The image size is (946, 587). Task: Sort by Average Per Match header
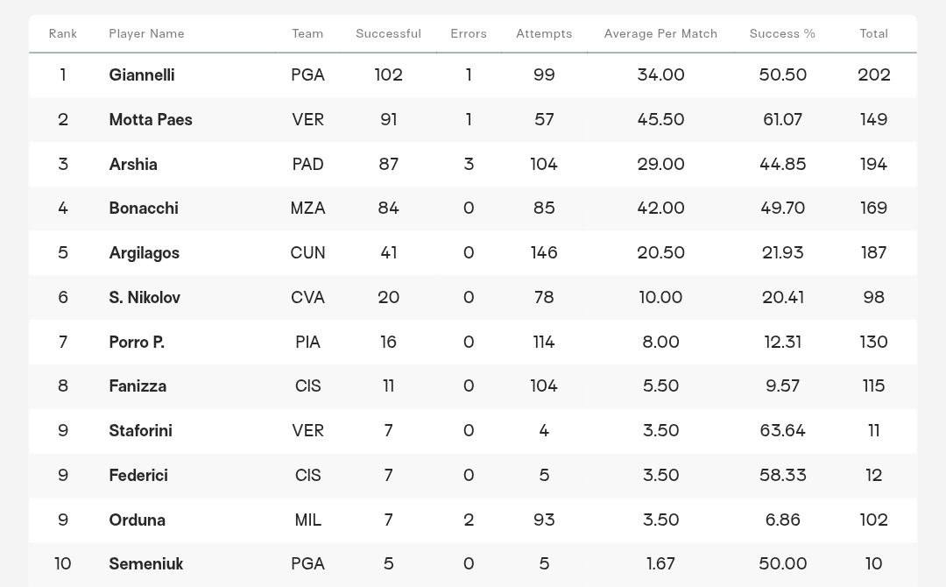[660, 34]
